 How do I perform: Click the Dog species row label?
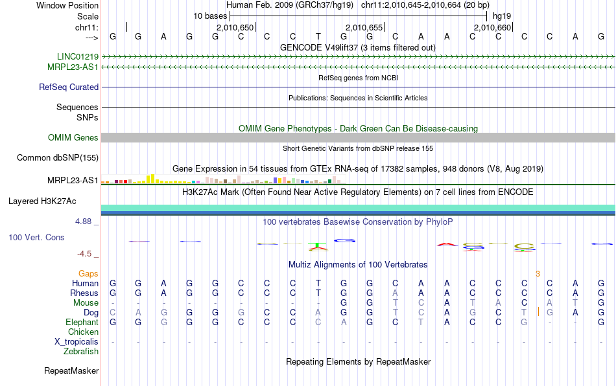click(91, 313)
